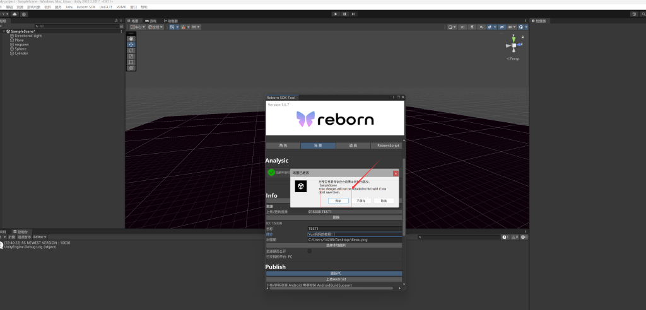Select the Rect transform tool

131,62
